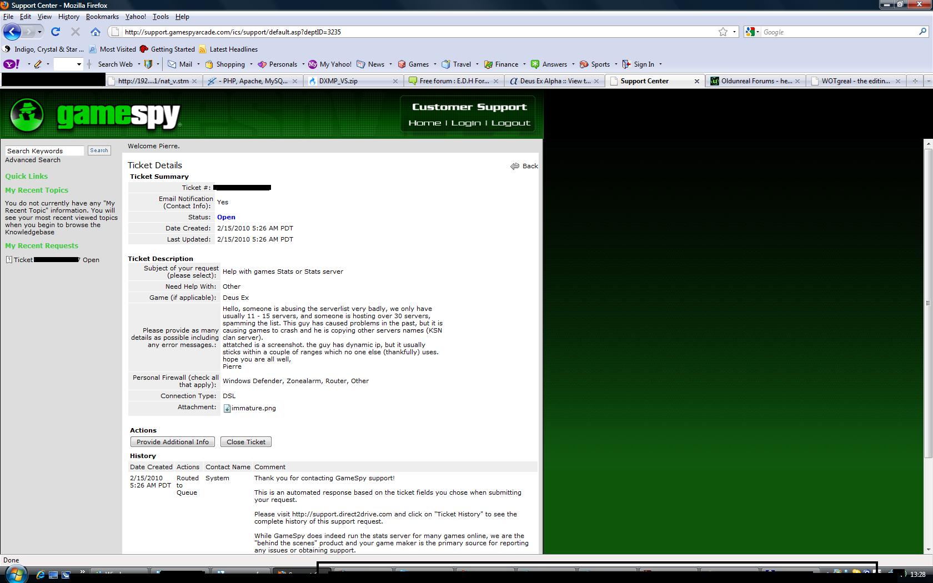
Task: Switch to the Deus Ex Alpha tab
Action: (x=554, y=81)
